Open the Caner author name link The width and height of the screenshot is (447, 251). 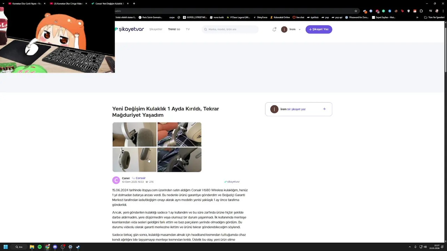126,178
